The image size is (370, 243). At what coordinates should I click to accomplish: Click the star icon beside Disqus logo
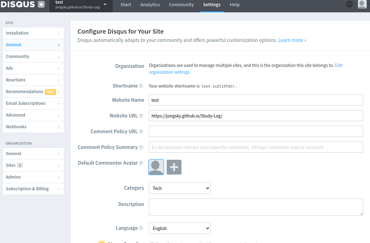[41, 4]
